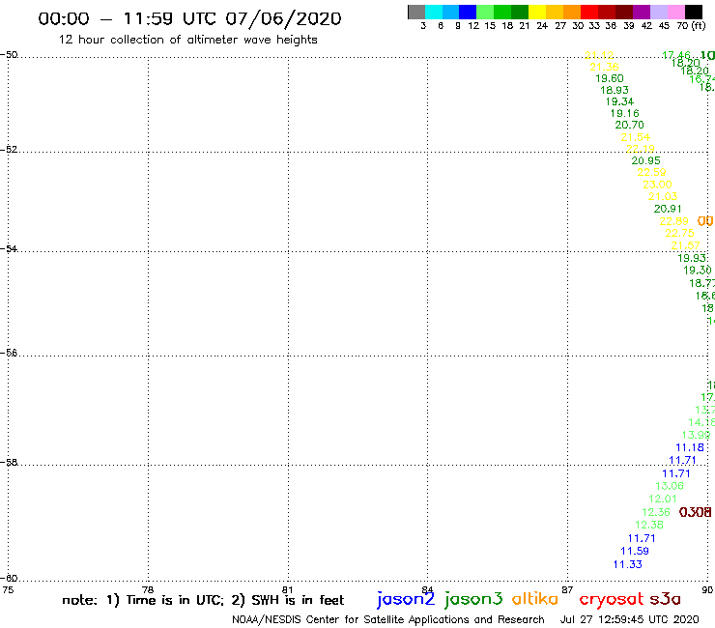Click the longitude label 87
Image resolution: width=715 pixels, height=628 pixels.
(567, 589)
